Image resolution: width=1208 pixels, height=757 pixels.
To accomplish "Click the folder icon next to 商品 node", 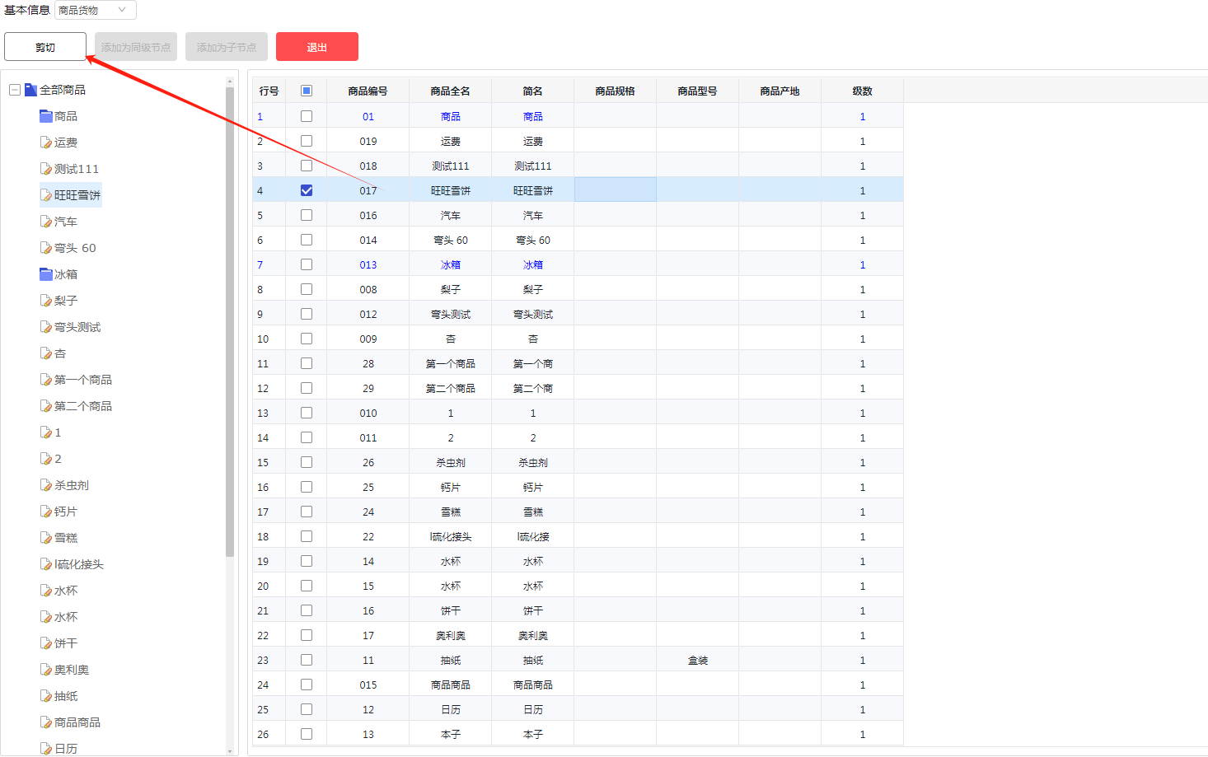I will (x=46, y=116).
